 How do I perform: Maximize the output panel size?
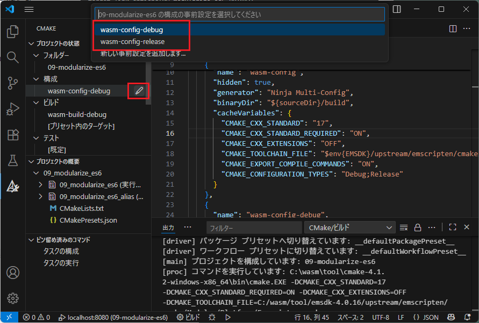453,227
